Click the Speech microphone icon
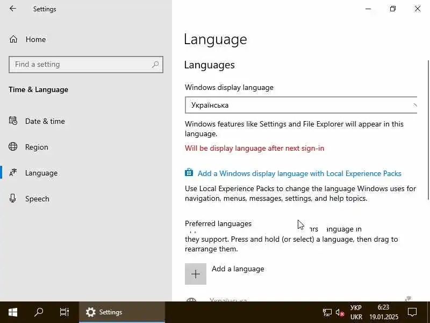 [x=12, y=198]
